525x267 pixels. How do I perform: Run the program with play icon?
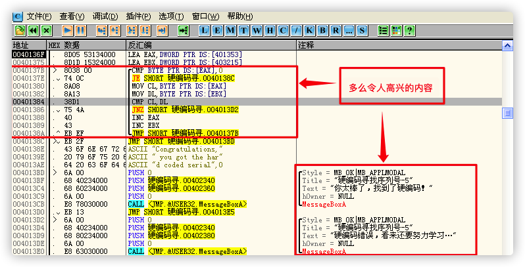point(67,30)
